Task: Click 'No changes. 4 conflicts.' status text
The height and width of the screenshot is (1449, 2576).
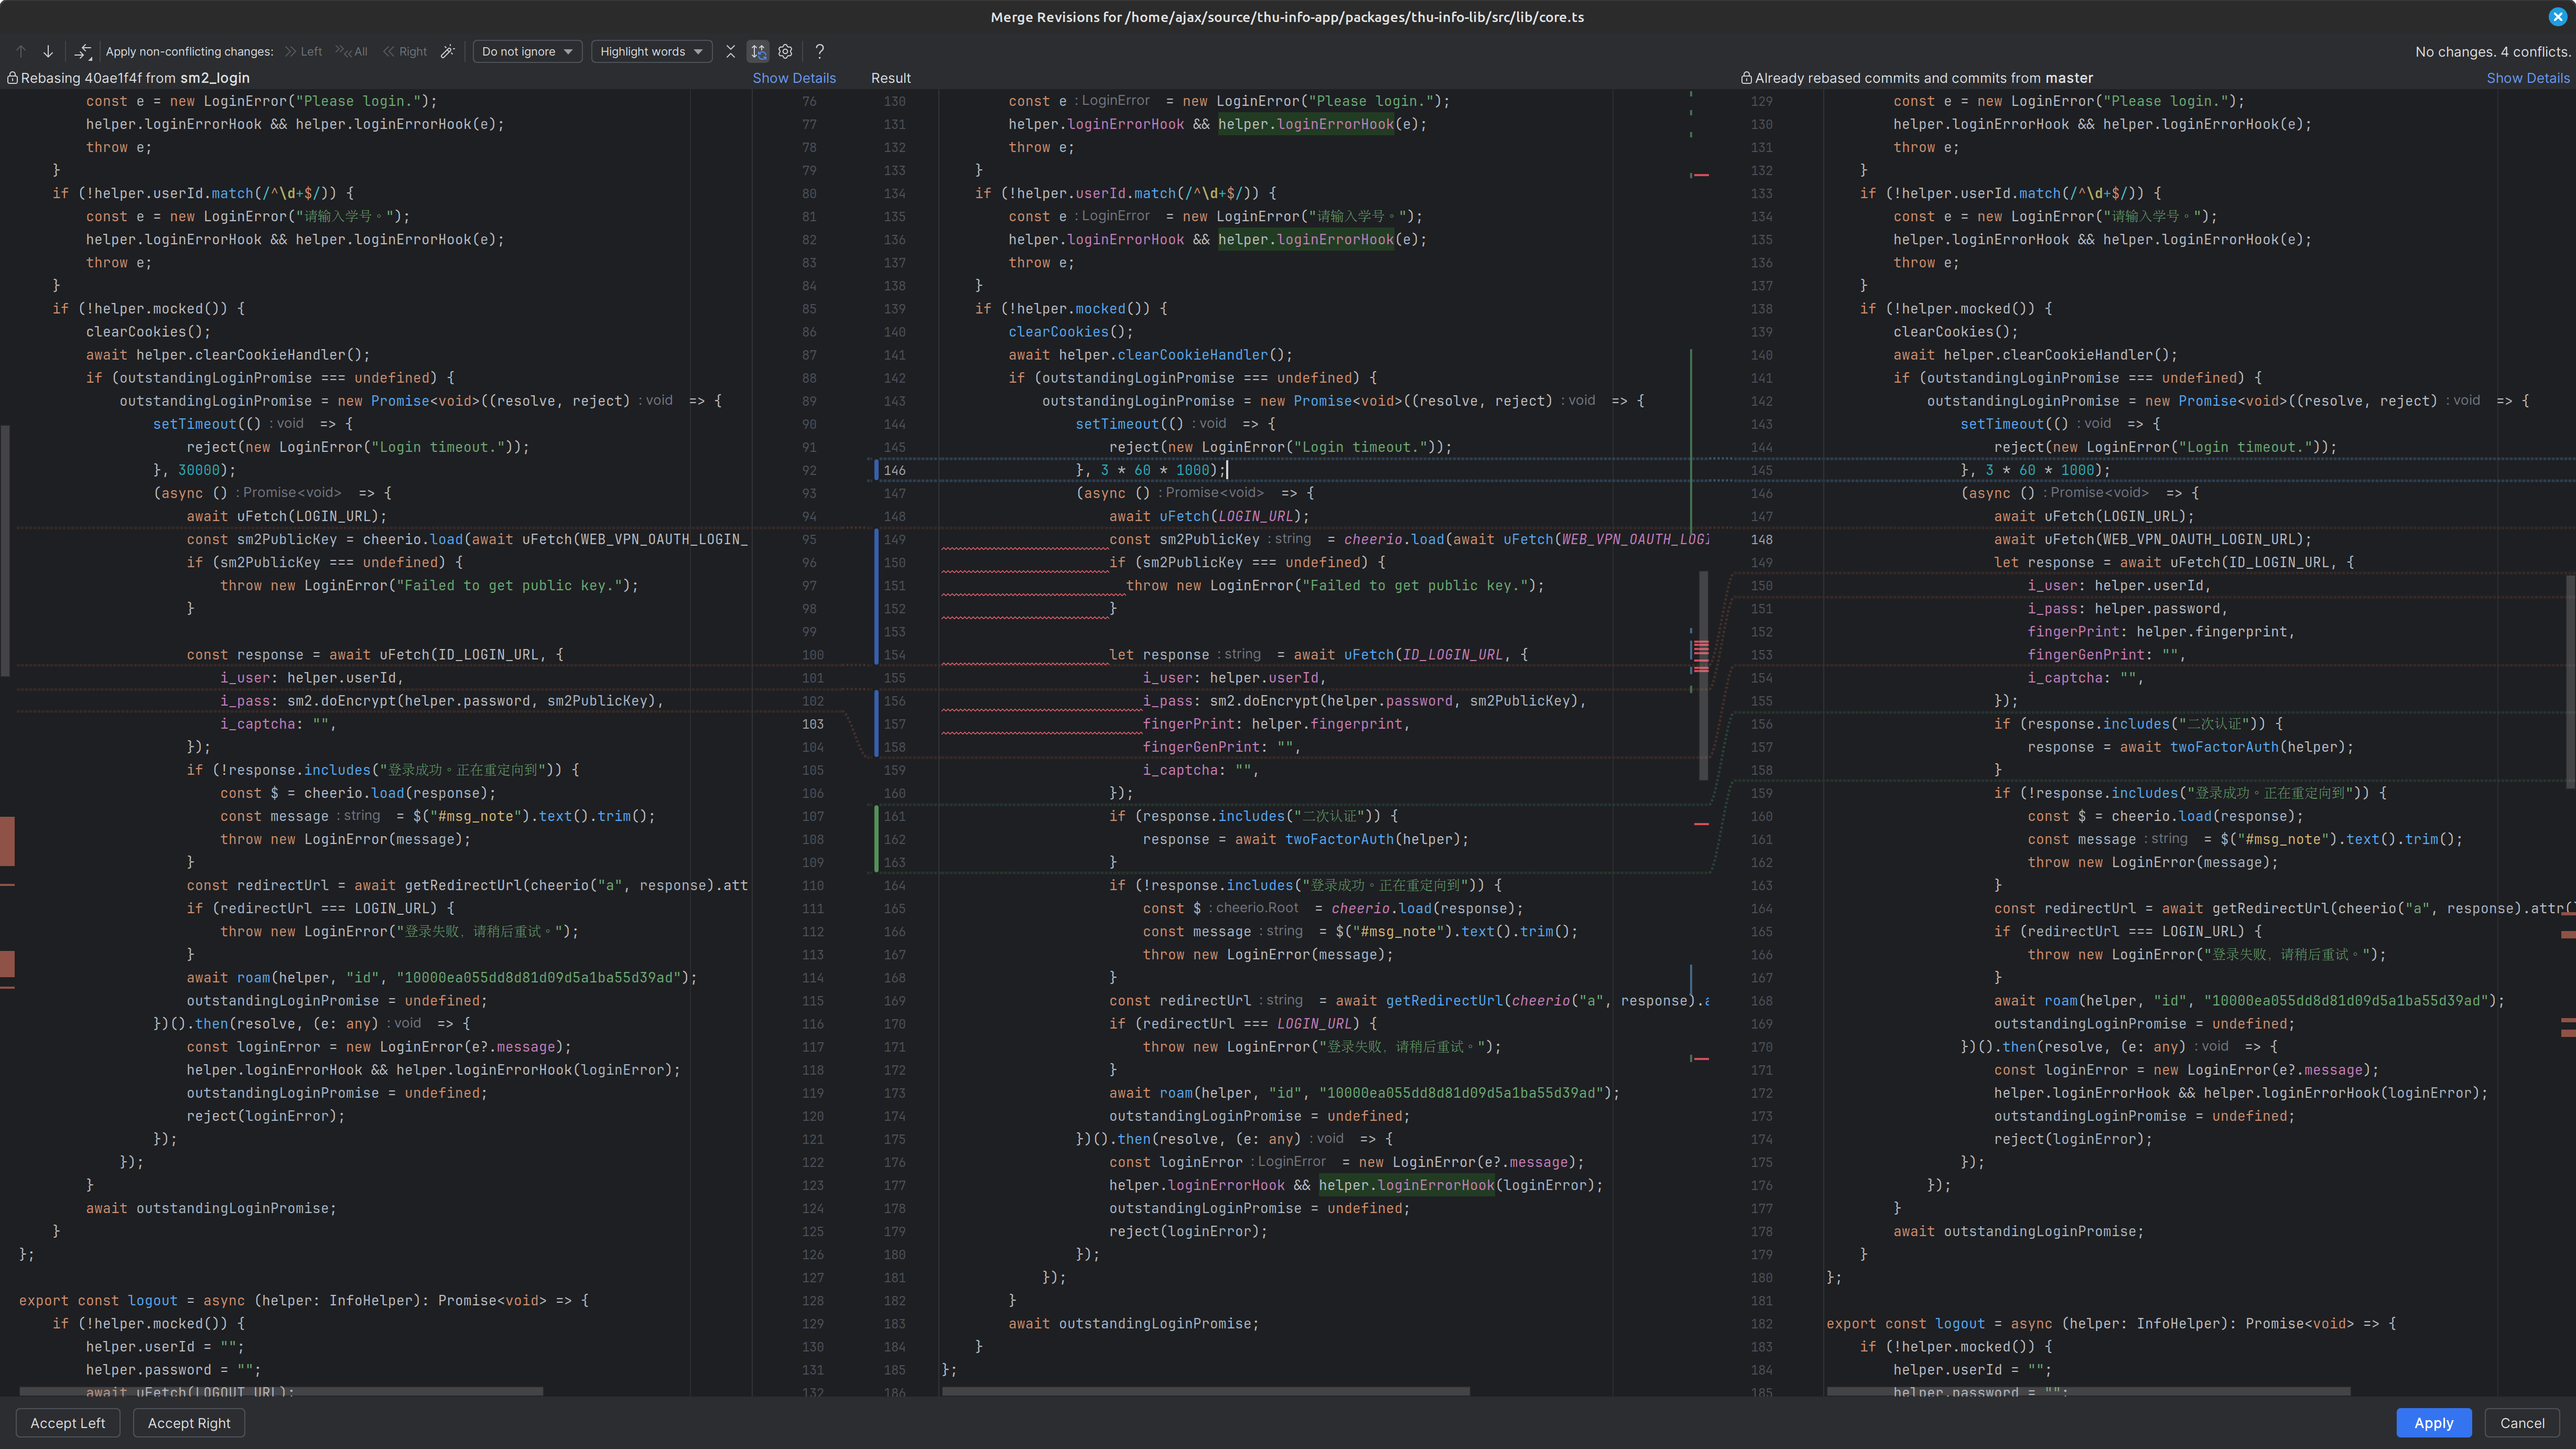Action: (x=2492, y=51)
